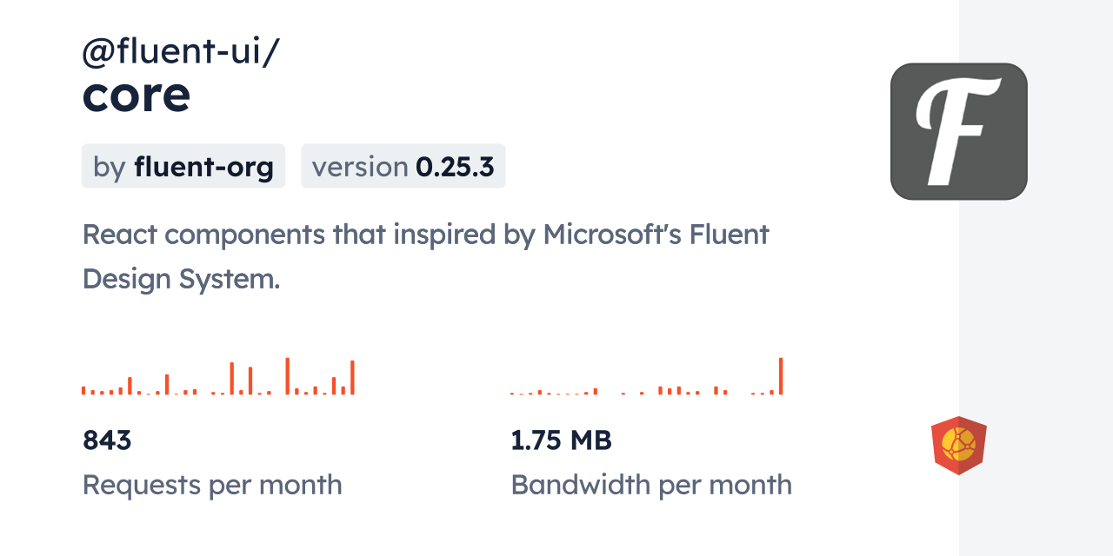Viewport: 1113px width, 556px height.
Task: Click the 0.25.3 version number
Action: (x=455, y=166)
